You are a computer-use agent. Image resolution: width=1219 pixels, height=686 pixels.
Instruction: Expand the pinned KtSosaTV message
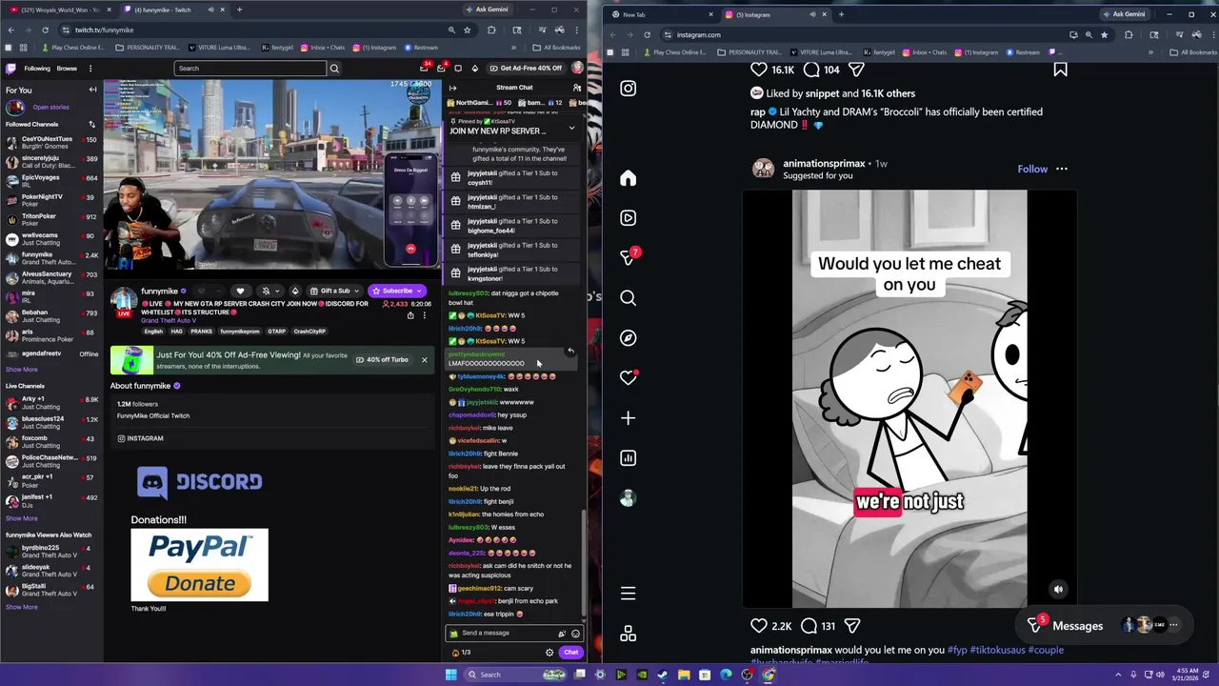click(x=571, y=127)
